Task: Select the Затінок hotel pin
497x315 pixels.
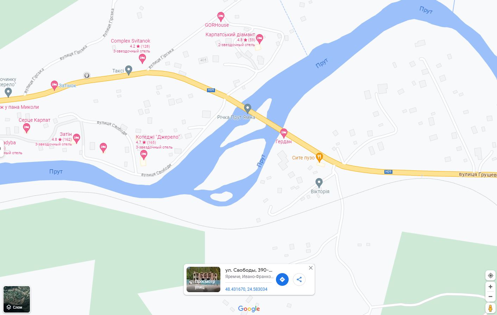Action: click(x=54, y=85)
